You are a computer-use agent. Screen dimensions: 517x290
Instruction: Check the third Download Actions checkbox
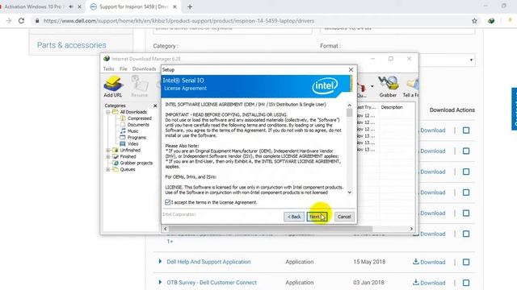point(466,172)
